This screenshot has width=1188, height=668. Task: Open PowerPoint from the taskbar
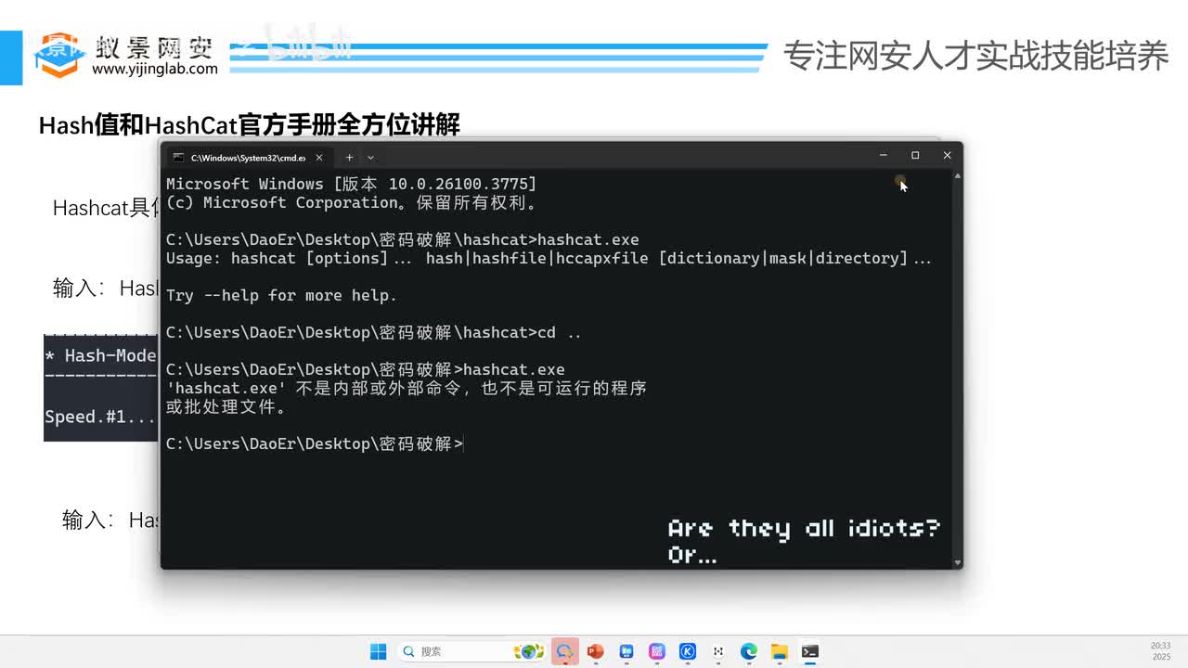click(596, 651)
